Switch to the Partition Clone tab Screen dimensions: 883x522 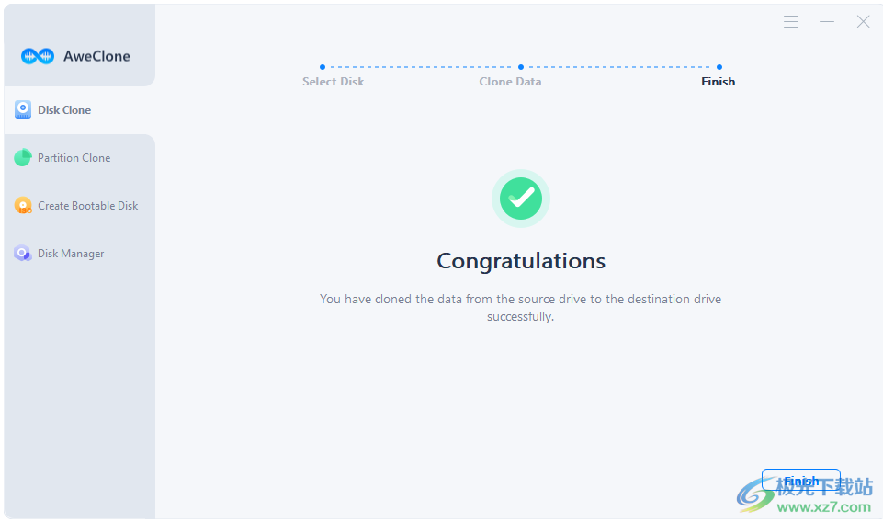click(x=79, y=158)
